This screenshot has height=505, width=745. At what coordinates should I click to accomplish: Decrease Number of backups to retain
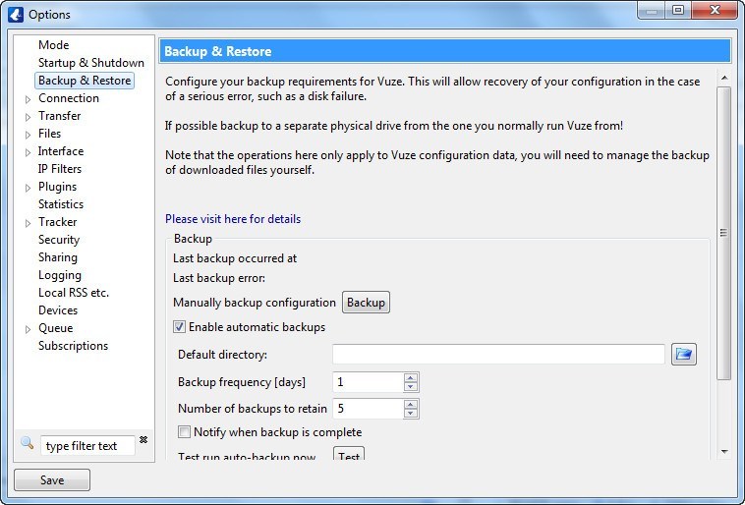(x=411, y=414)
